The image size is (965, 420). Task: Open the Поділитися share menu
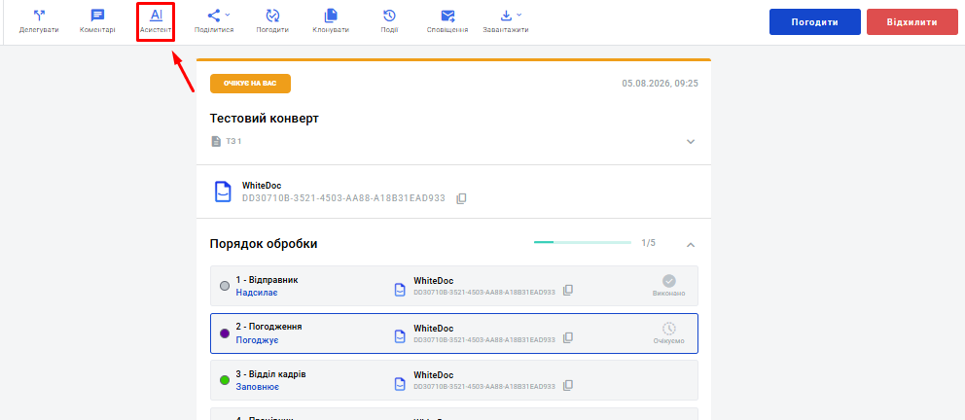click(x=214, y=21)
